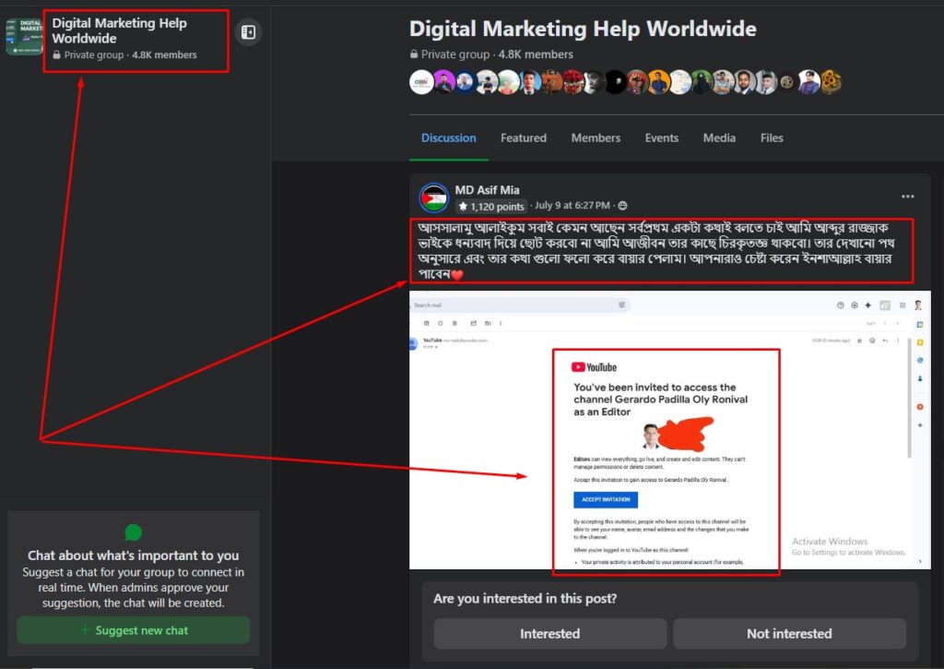The image size is (944, 669).
Task: Choose Not interested for this post
Action: coord(789,634)
